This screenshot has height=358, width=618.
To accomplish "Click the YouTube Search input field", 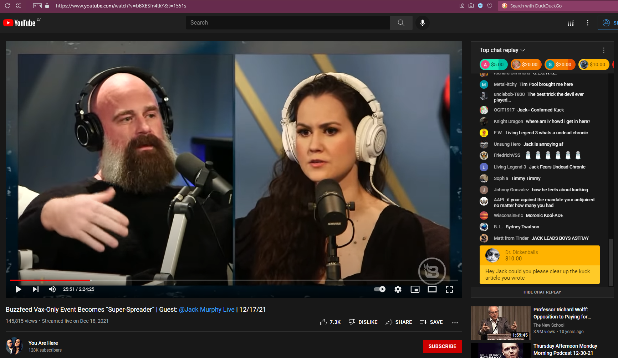I will pyautogui.click(x=288, y=23).
